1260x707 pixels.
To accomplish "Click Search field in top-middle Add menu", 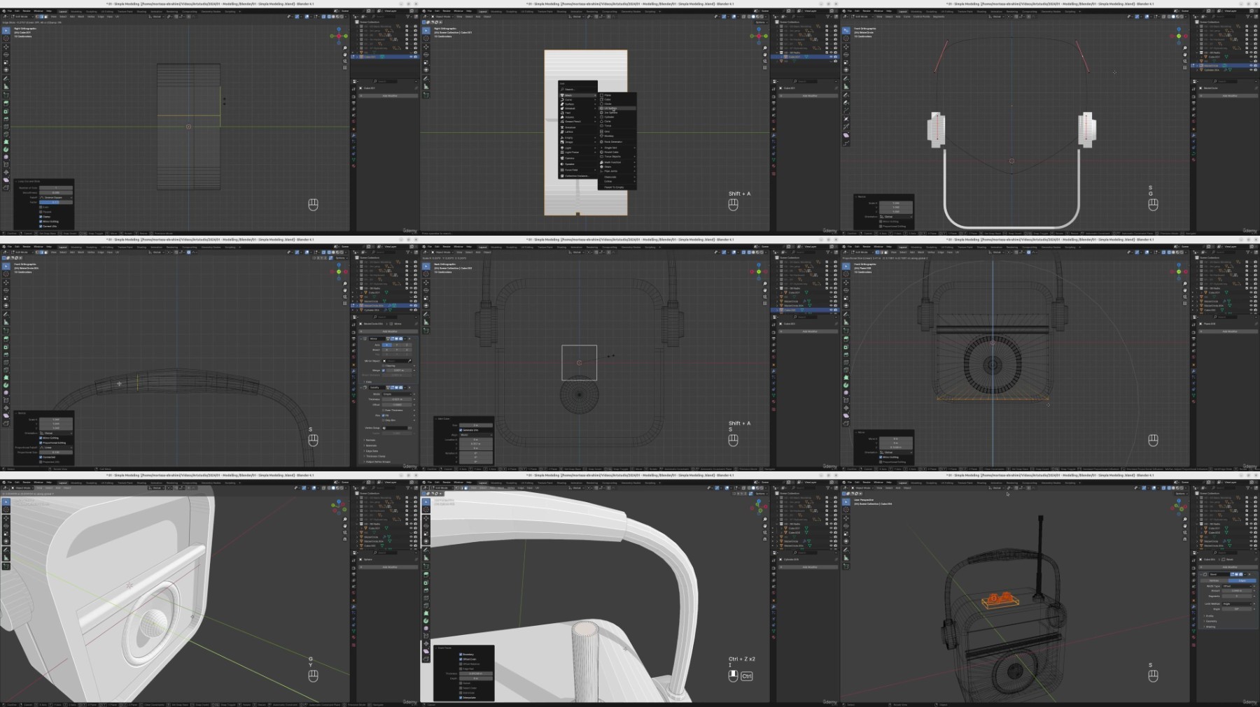I will pos(577,89).
